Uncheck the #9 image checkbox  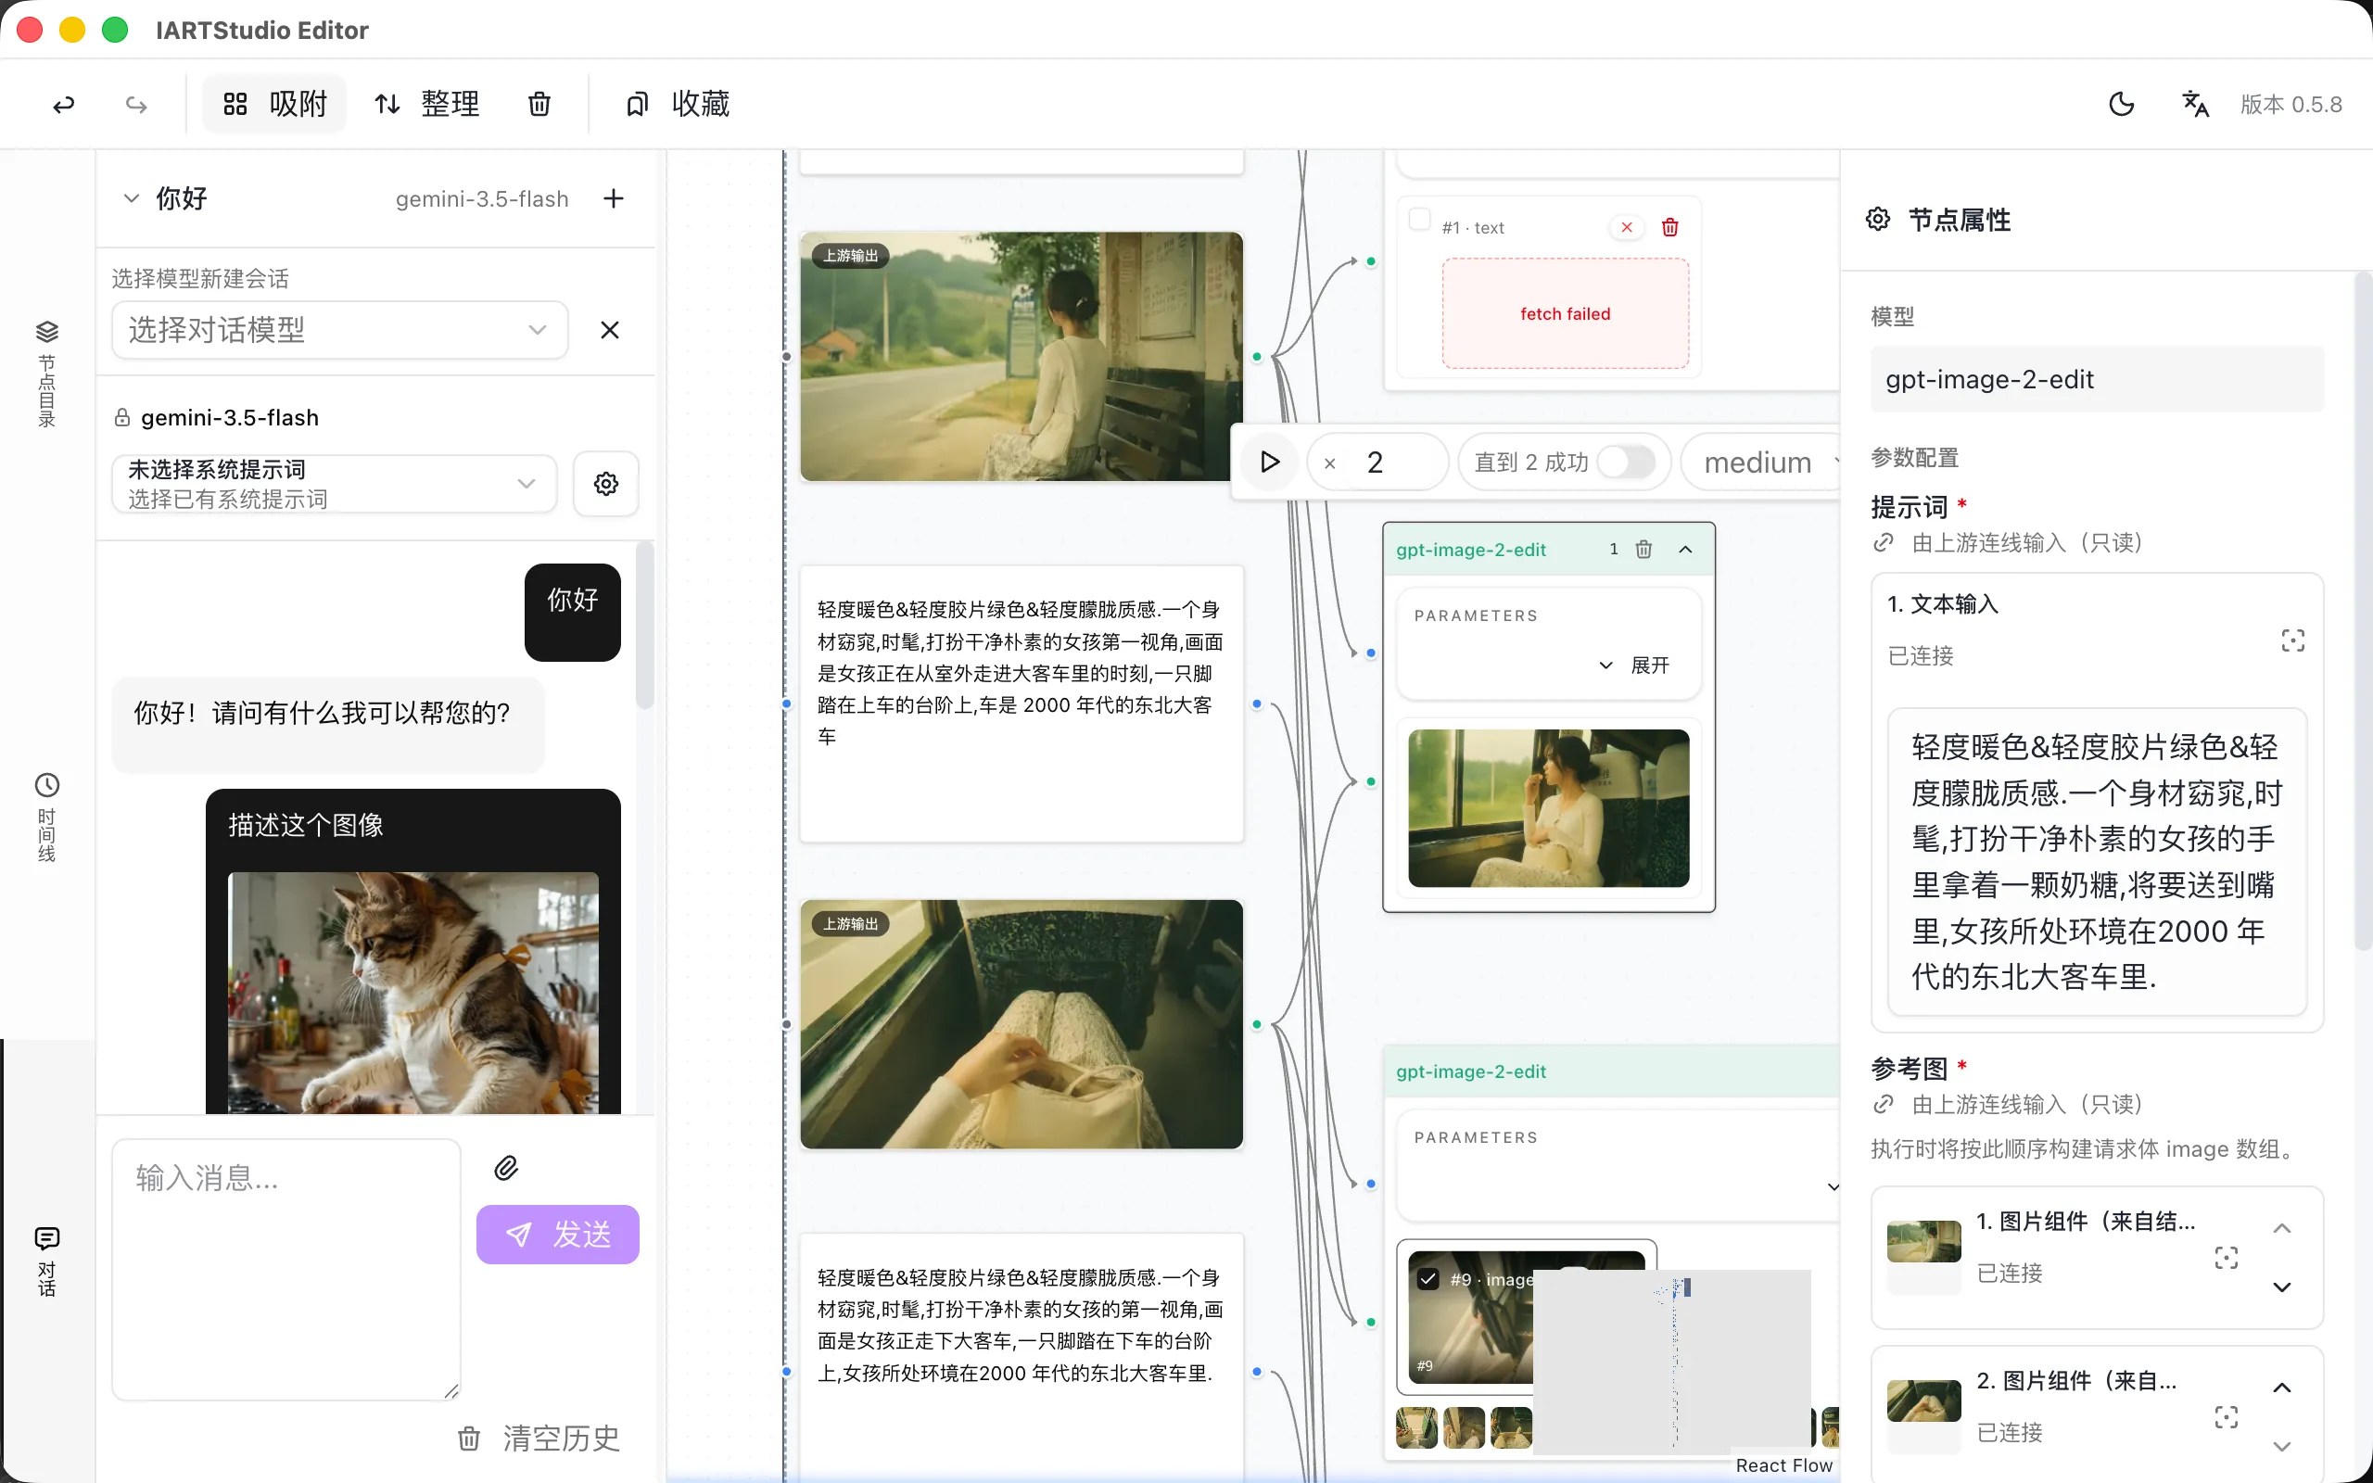[1428, 1278]
